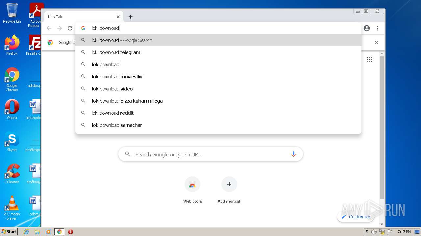
Task: Select suggestion lok download samachar
Action: click(x=218, y=125)
